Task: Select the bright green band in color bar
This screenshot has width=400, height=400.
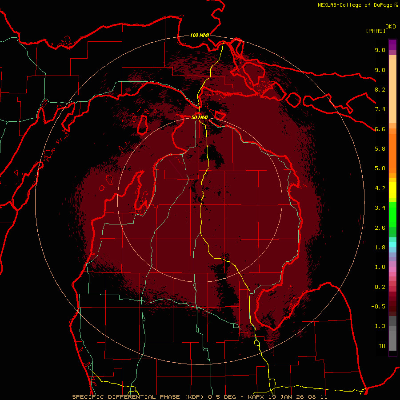Action: (x=392, y=215)
